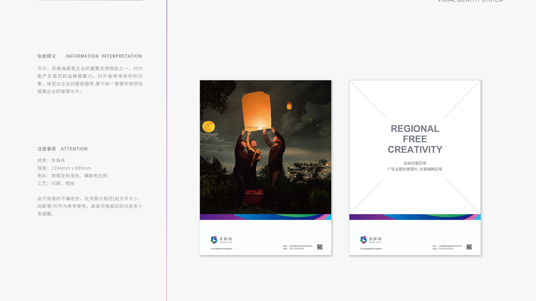Click the colored wave band on the blank template poster
Screen dimensions: 536x301
pos(415,217)
